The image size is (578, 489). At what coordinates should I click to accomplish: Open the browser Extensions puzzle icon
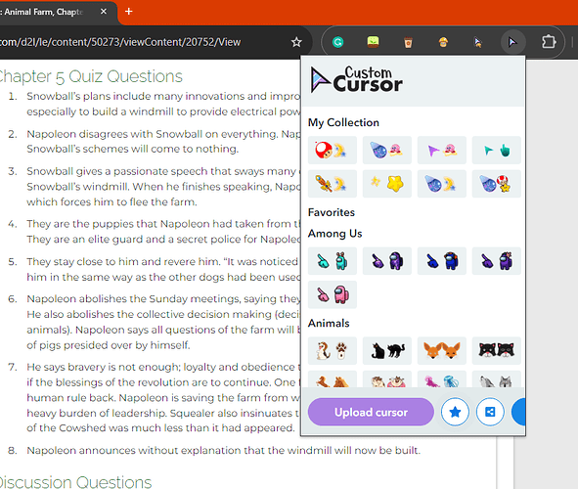[x=549, y=42]
